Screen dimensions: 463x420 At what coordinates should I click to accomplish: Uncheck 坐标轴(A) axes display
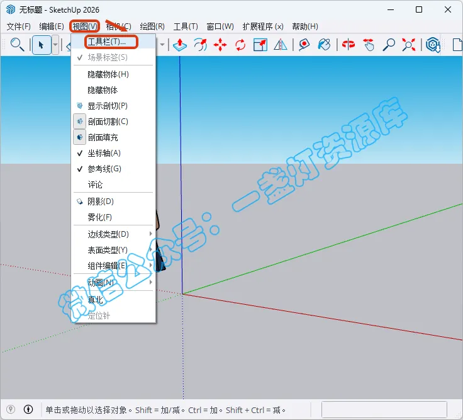[113, 153]
